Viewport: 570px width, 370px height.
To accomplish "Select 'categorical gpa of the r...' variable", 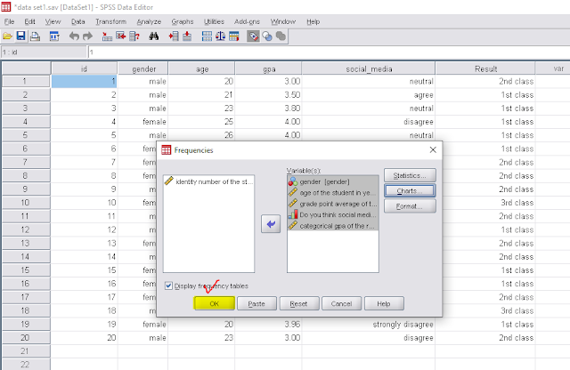I will [332, 226].
